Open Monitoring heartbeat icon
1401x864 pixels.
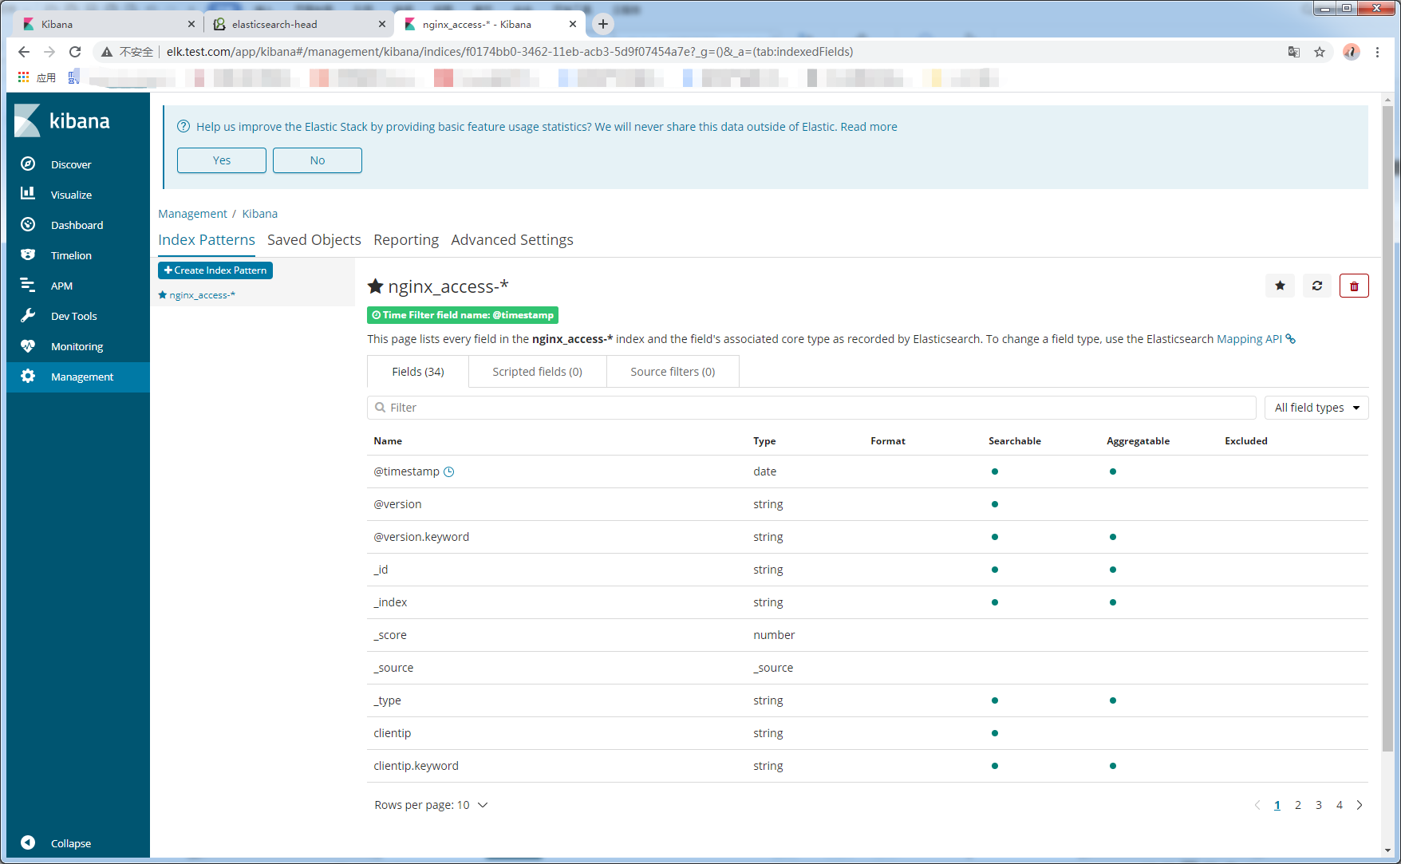click(x=28, y=345)
